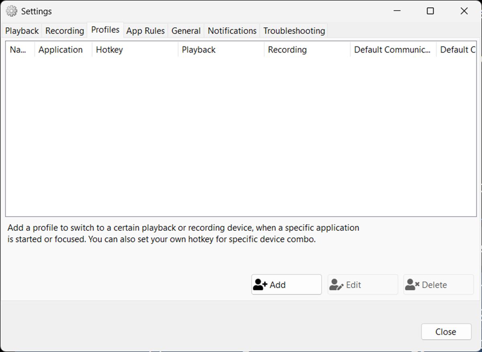Viewport: 482px width, 352px height.
Task: Switch to the Notifications tab
Action: (x=232, y=31)
